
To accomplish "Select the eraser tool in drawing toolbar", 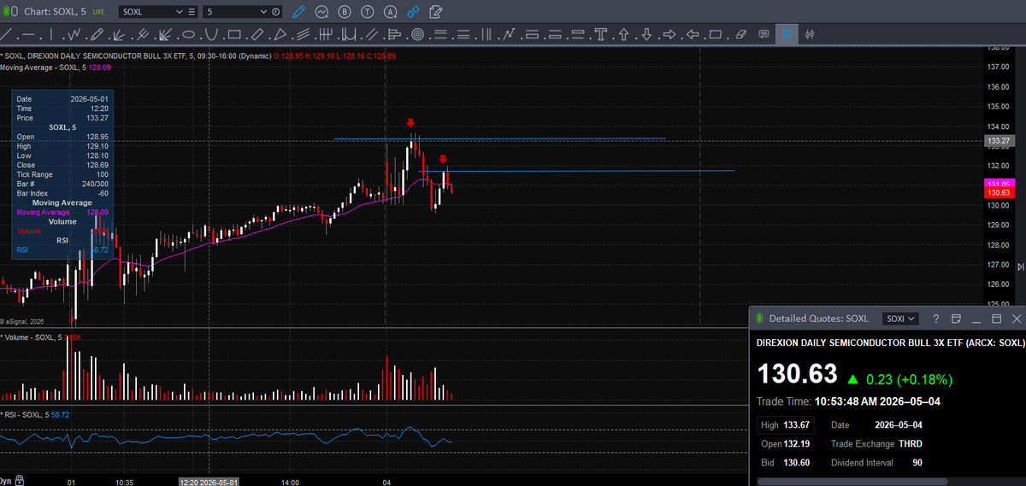I will pyautogui.click(x=740, y=35).
